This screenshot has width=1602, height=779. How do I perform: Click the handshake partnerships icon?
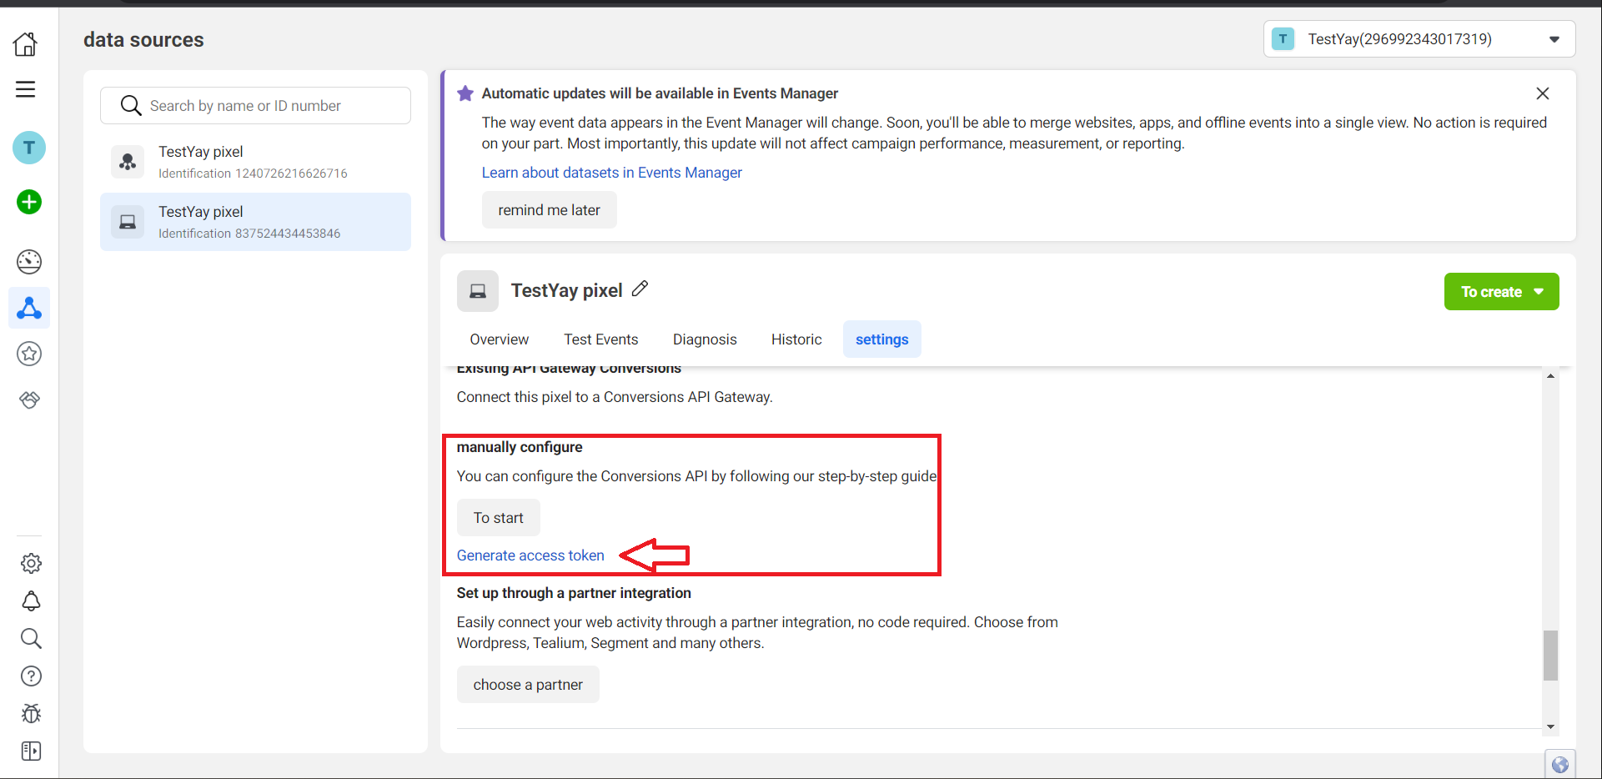coord(29,400)
